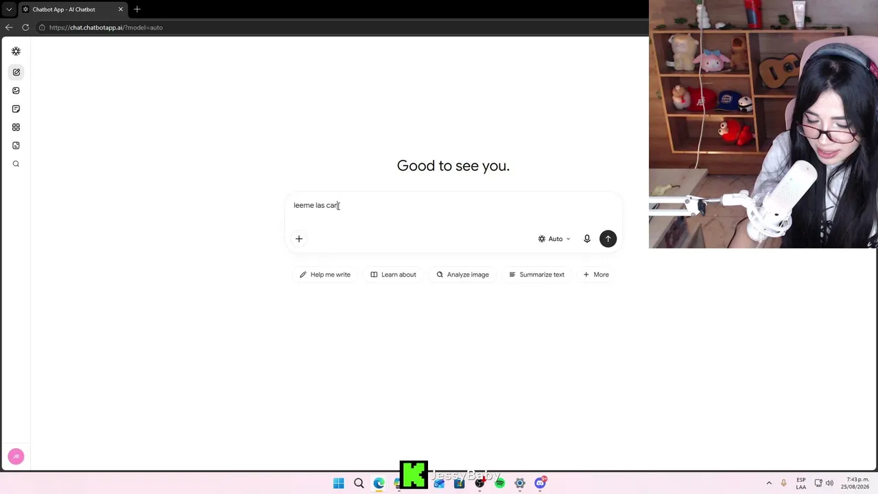Open Discord from the taskbar
Screen dimensions: 878x494
pos(540,483)
